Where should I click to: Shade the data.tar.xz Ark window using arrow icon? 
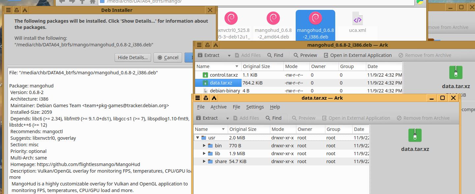tap(214, 98)
